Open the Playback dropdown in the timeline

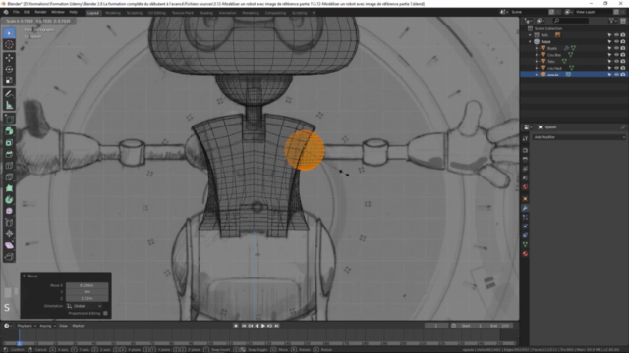(27, 326)
